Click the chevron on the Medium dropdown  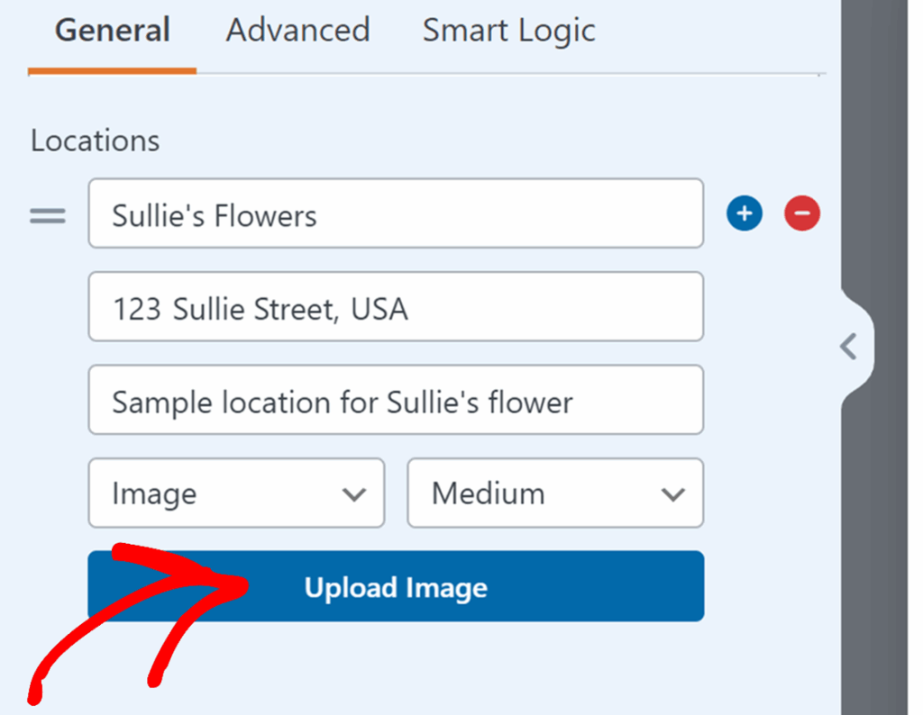pyautogui.click(x=672, y=493)
